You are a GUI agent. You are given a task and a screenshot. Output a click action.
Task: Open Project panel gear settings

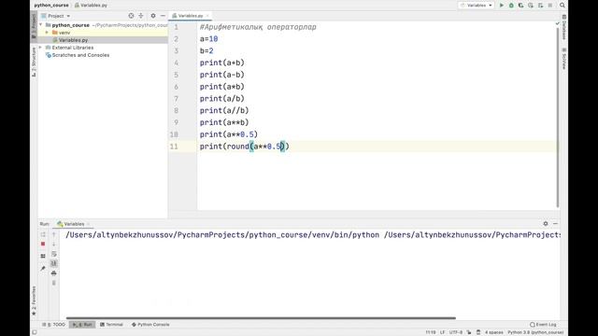(153, 16)
